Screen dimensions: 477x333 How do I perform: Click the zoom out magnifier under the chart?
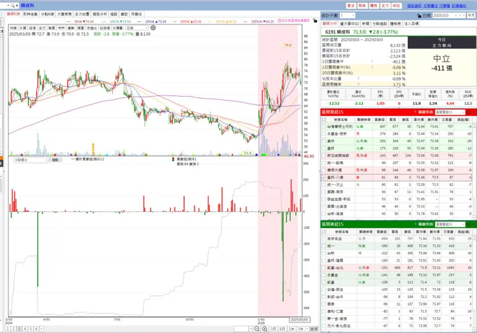[x=257, y=328]
